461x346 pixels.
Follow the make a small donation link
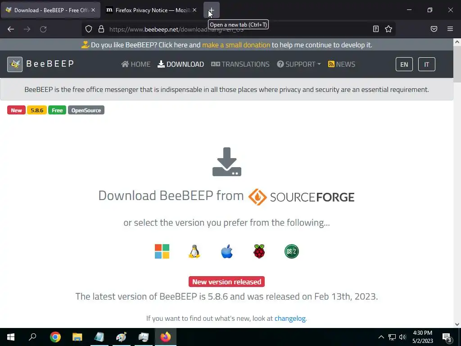[x=236, y=45]
